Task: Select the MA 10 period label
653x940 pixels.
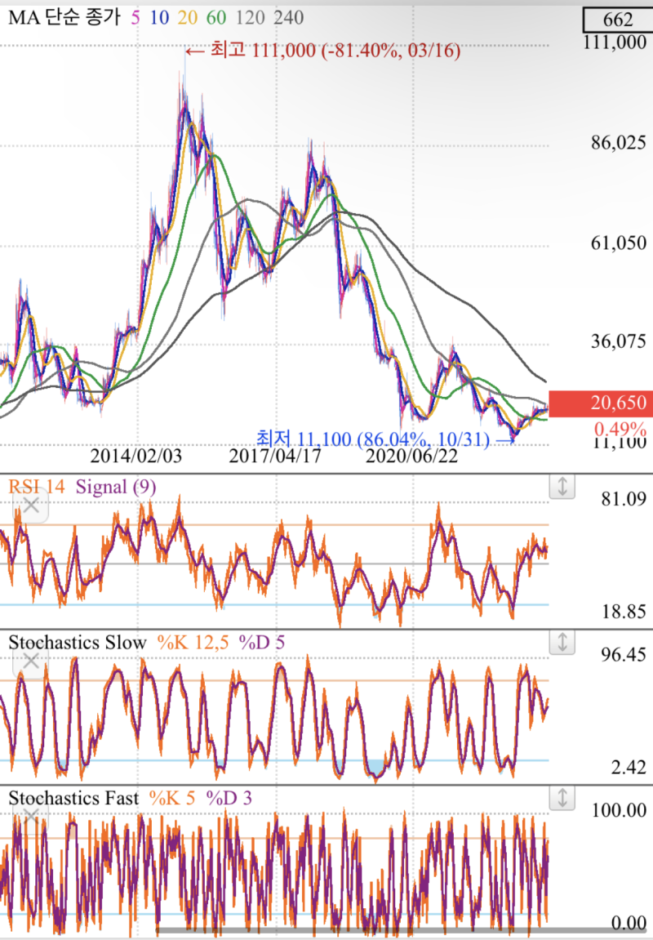Action: (159, 17)
